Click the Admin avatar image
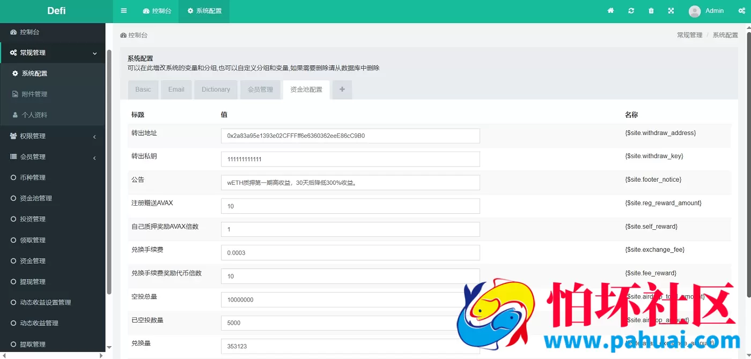The image size is (751, 359). pos(695,11)
